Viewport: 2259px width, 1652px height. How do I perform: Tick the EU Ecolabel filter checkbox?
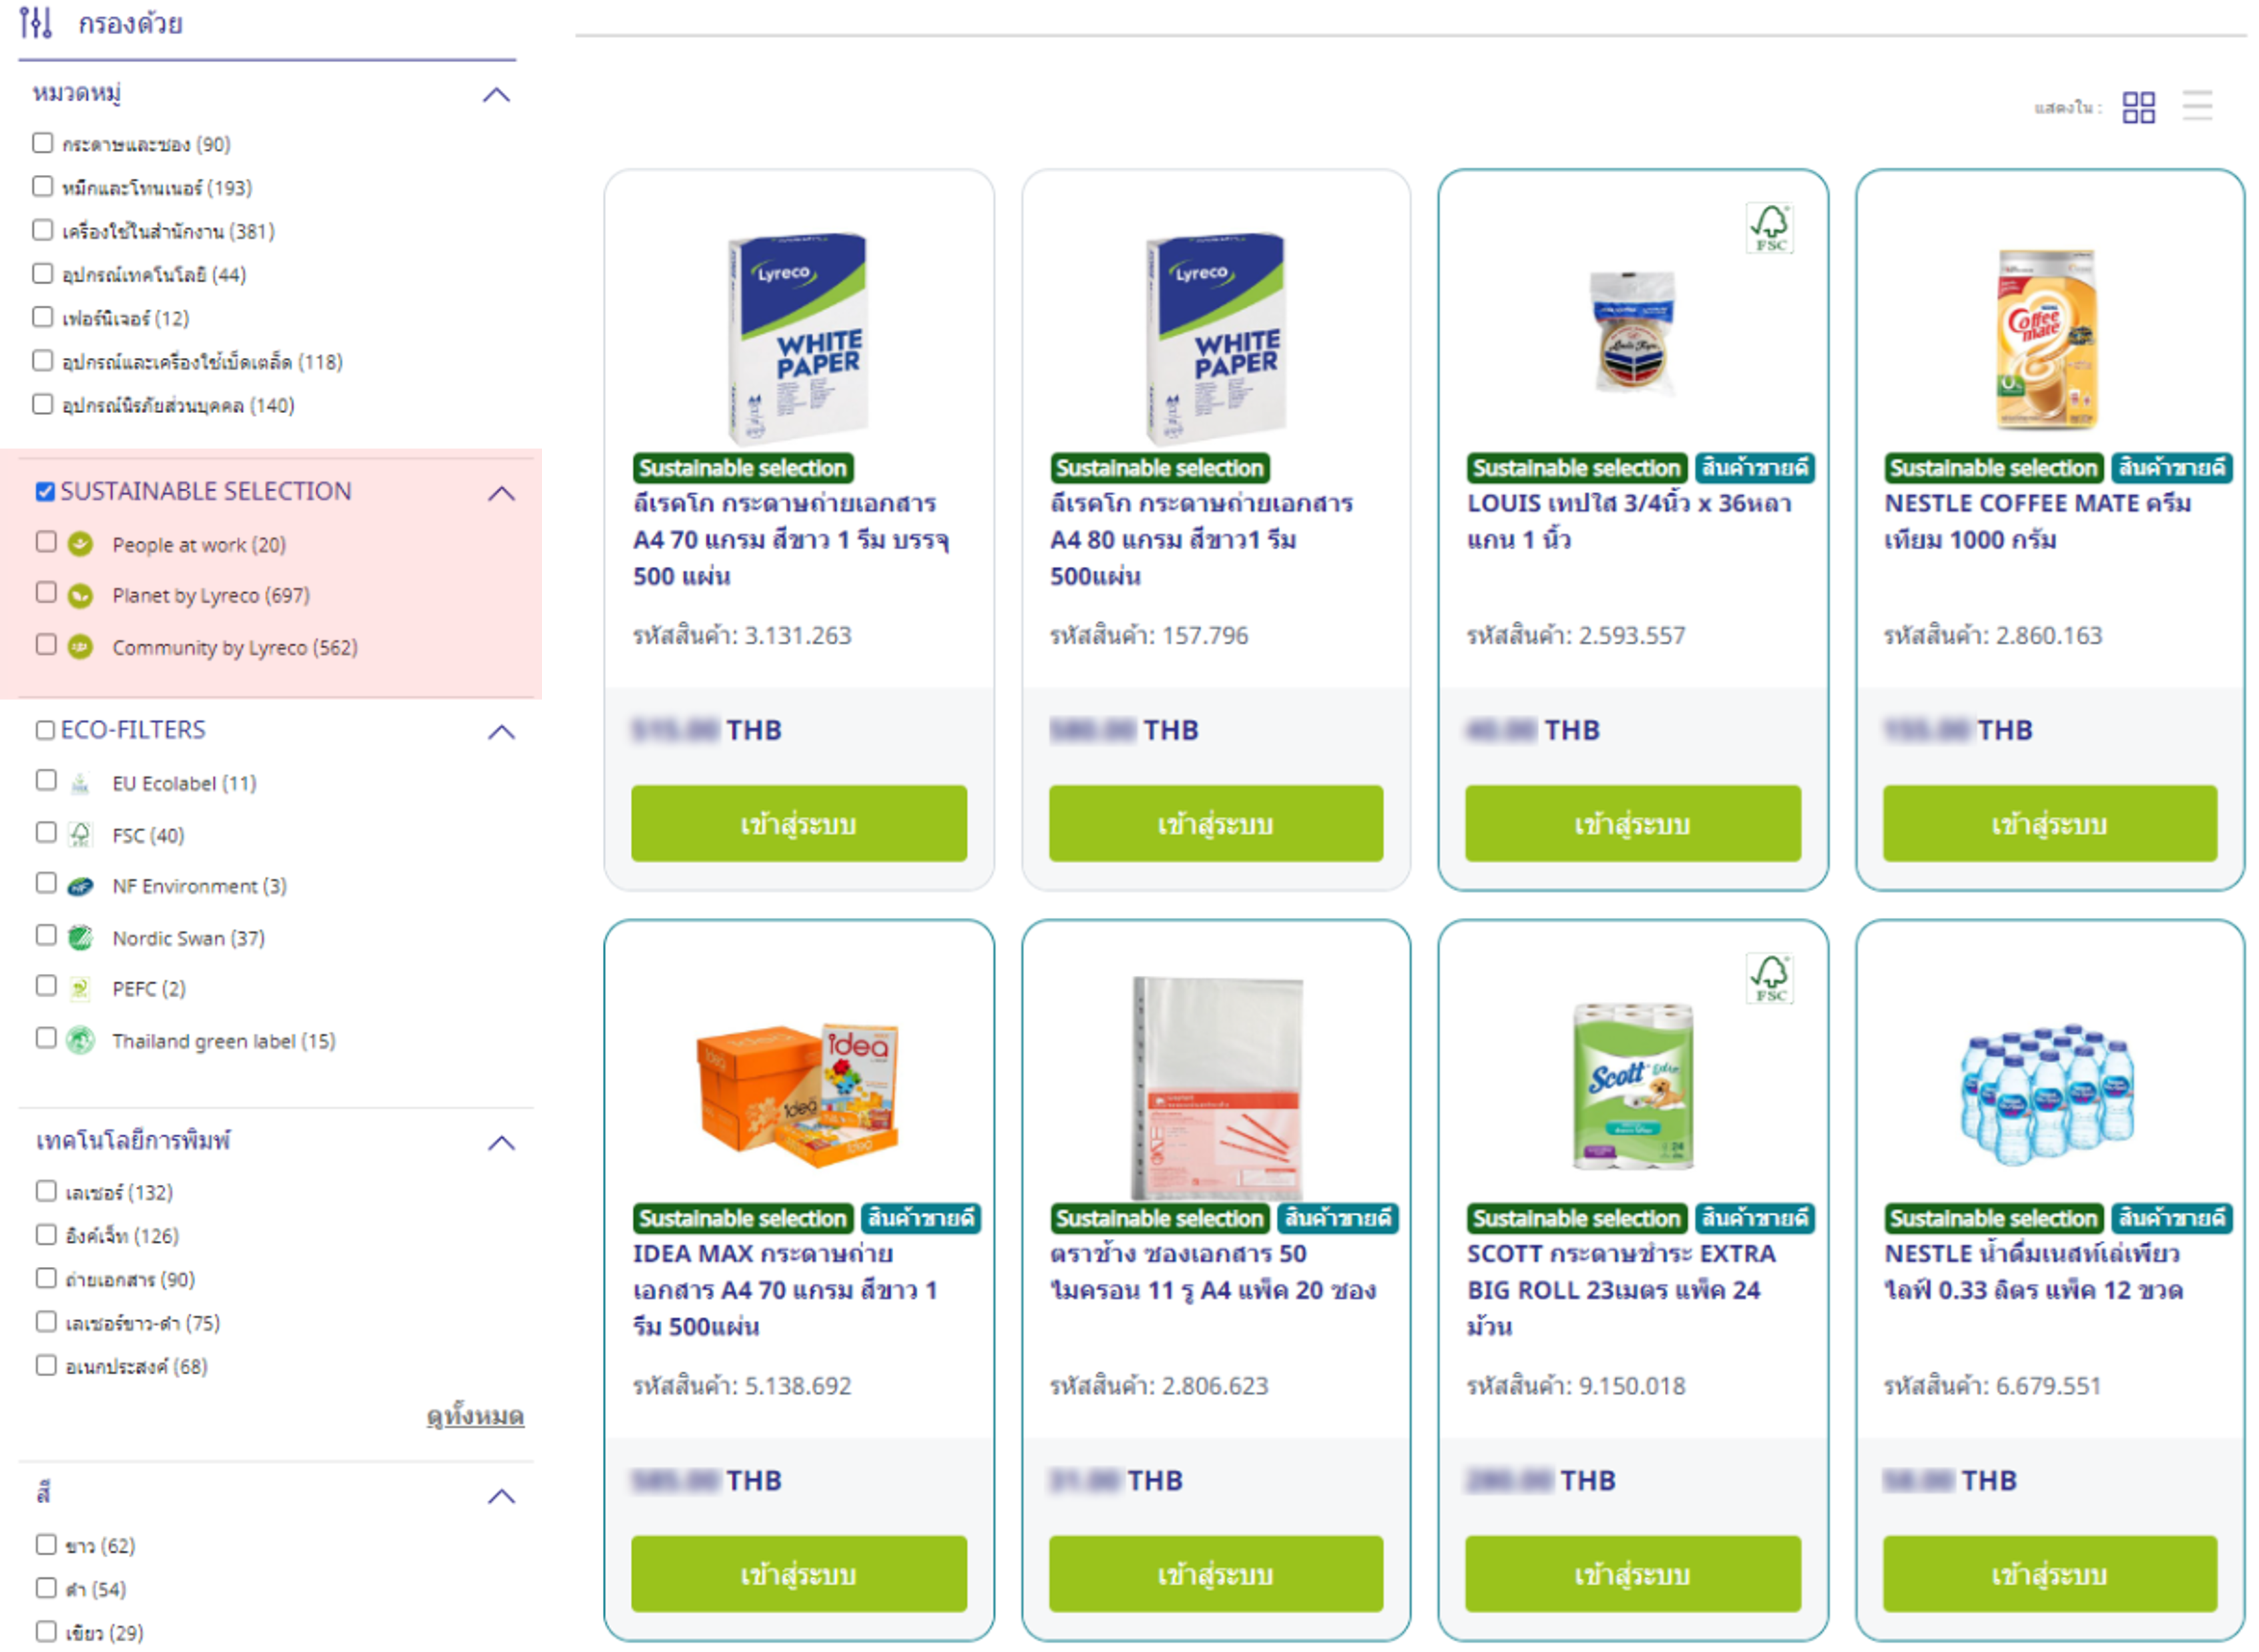click(x=46, y=780)
